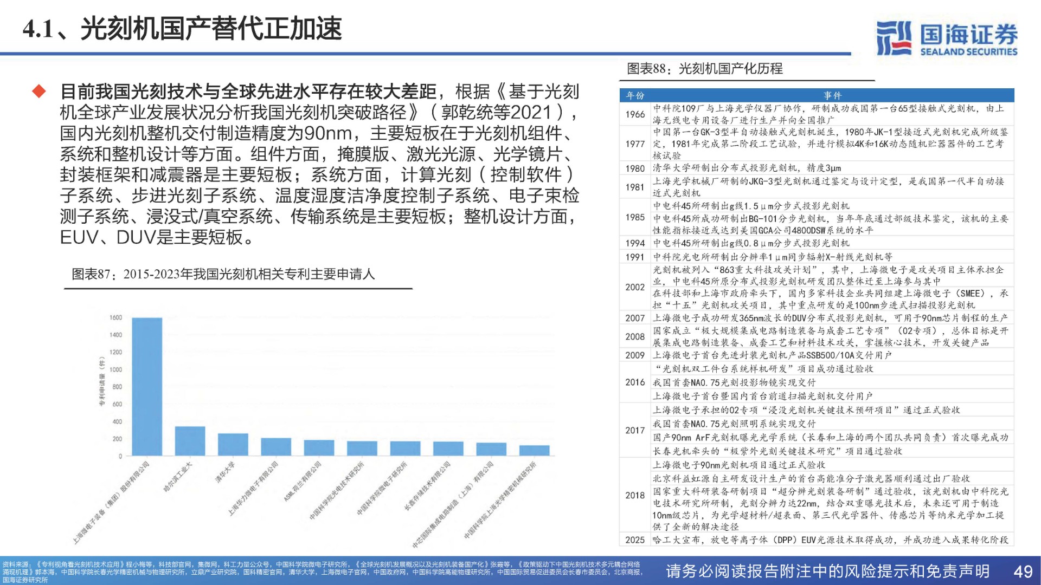Viewport: 1041px width, 585px height.
Task: Click the last bar for 上海光学精密机械研究所
Action: (534, 450)
